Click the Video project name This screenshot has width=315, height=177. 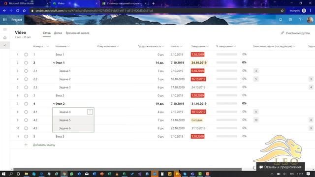(x=21, y=32)
